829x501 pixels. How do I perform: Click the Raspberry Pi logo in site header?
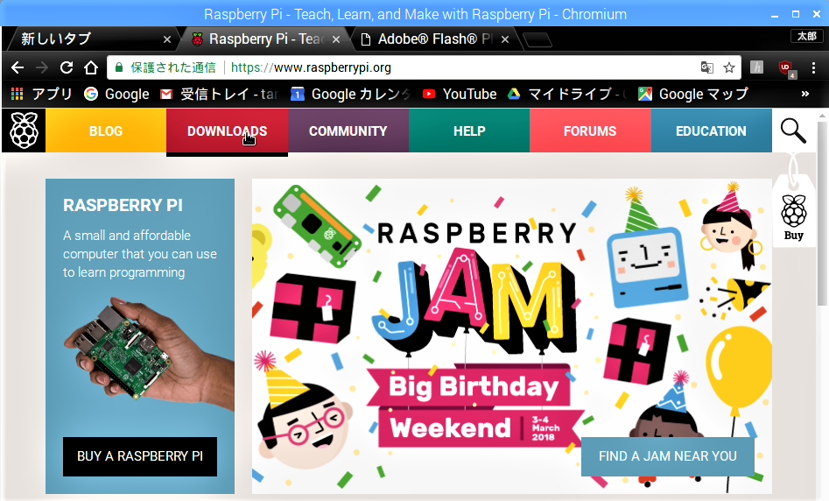click(x=24, y=131)
